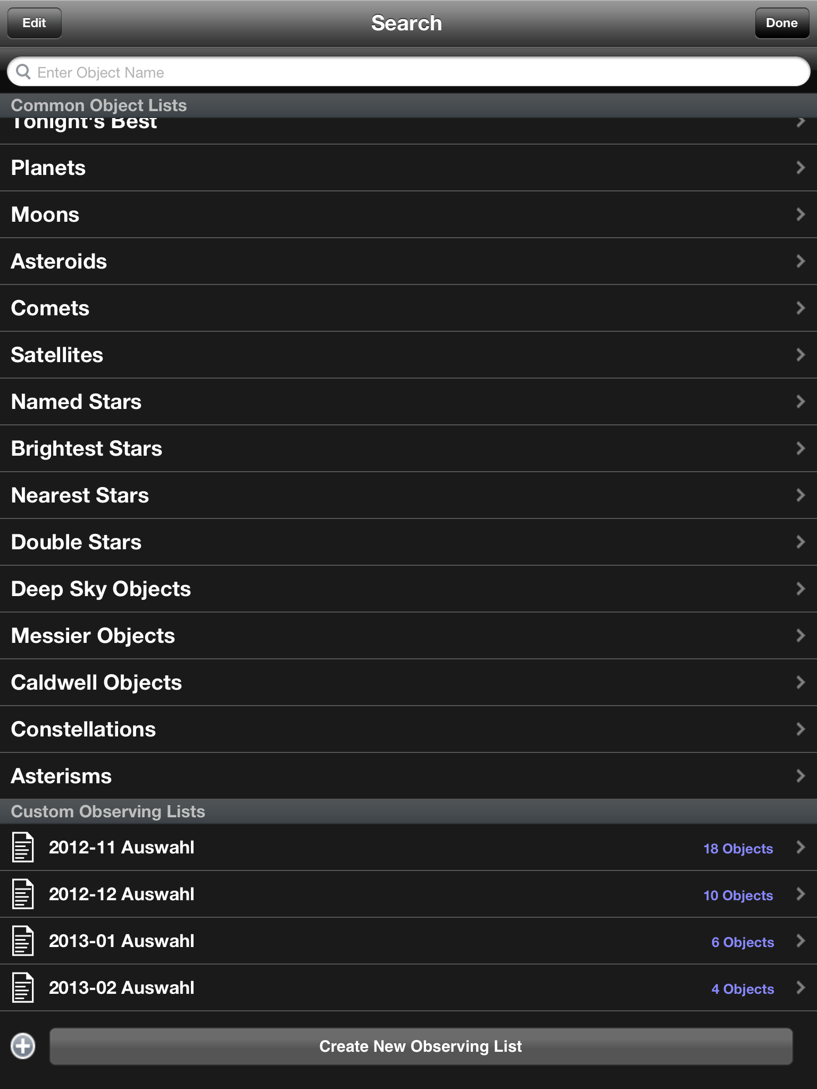The image size is (817, 1089).
Task: Open the Constellations list
Action: 84,730
